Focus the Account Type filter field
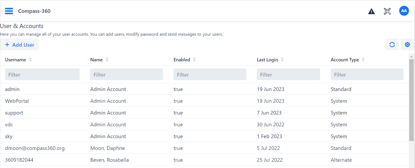The image size is (415, 168). coord(367,75)
